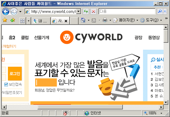170x117 pixels.
Task: Click the address bar URL field
Action: pyautogui.click(x=53, y=11)
